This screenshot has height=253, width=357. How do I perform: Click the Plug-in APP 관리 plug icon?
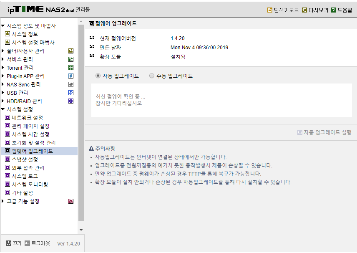point(71,76)
